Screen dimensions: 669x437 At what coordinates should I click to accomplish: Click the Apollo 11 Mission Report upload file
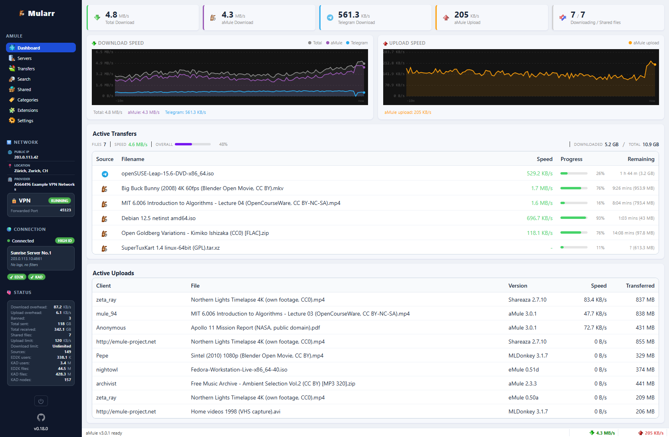[255, 328]
